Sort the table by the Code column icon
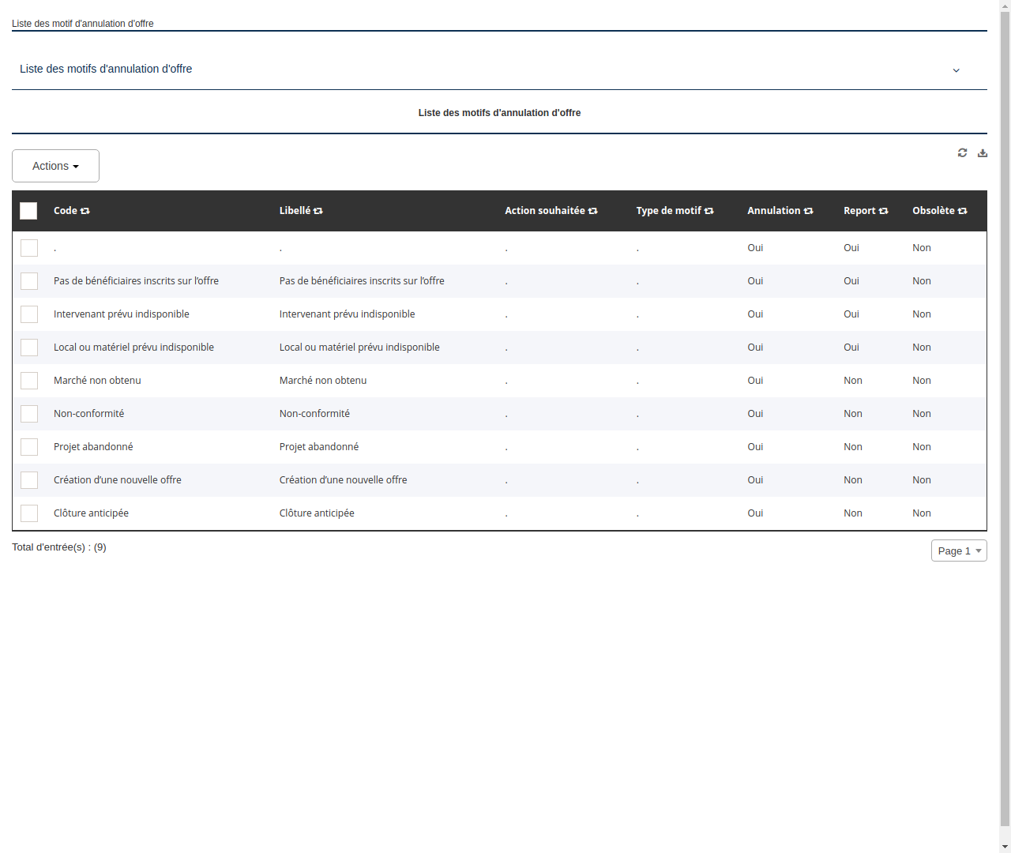Image resolution: width=1011 pixels, height=853 pixels. click(85, 211)
